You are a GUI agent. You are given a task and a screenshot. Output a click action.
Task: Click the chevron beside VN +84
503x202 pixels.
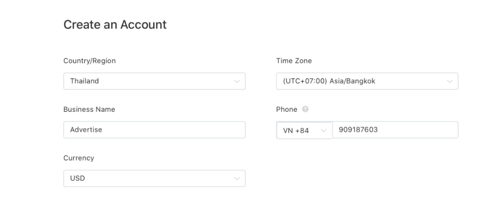coord(323,130)
